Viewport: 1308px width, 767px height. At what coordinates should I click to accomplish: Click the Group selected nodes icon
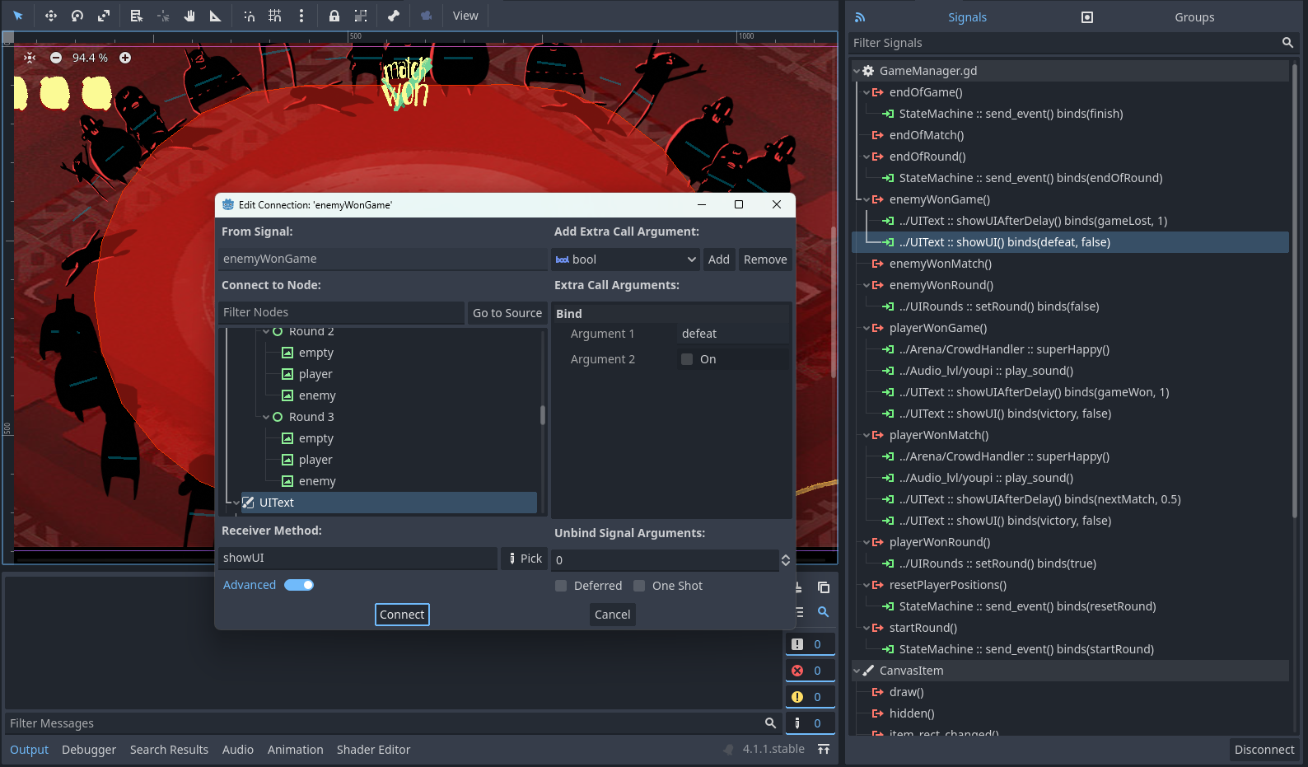(361, 16)
